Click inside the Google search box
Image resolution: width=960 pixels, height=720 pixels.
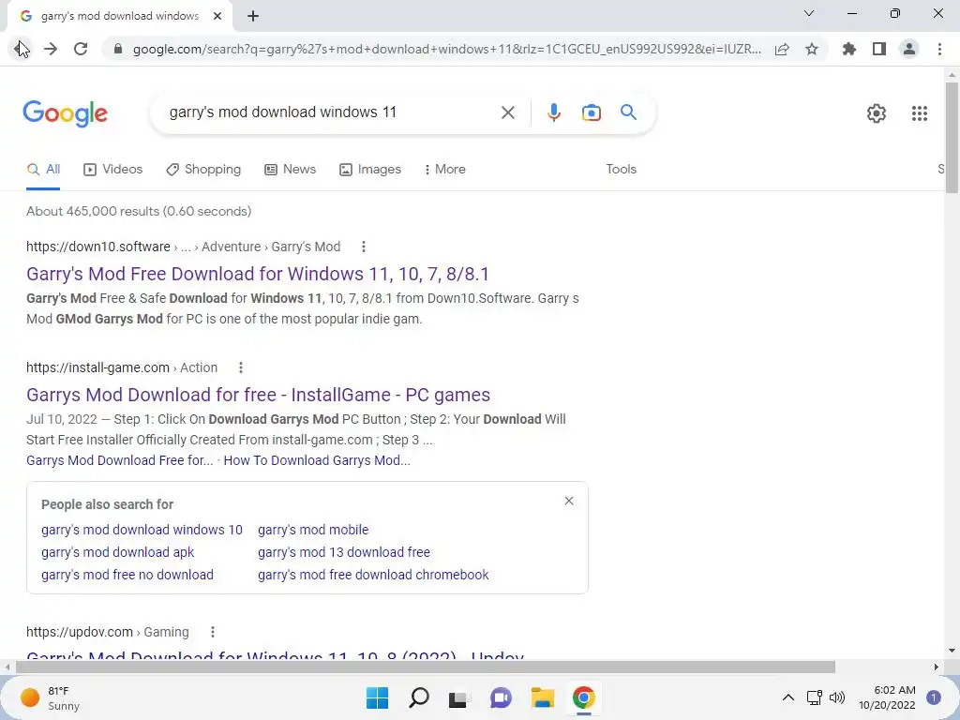[x=331, y=112]
